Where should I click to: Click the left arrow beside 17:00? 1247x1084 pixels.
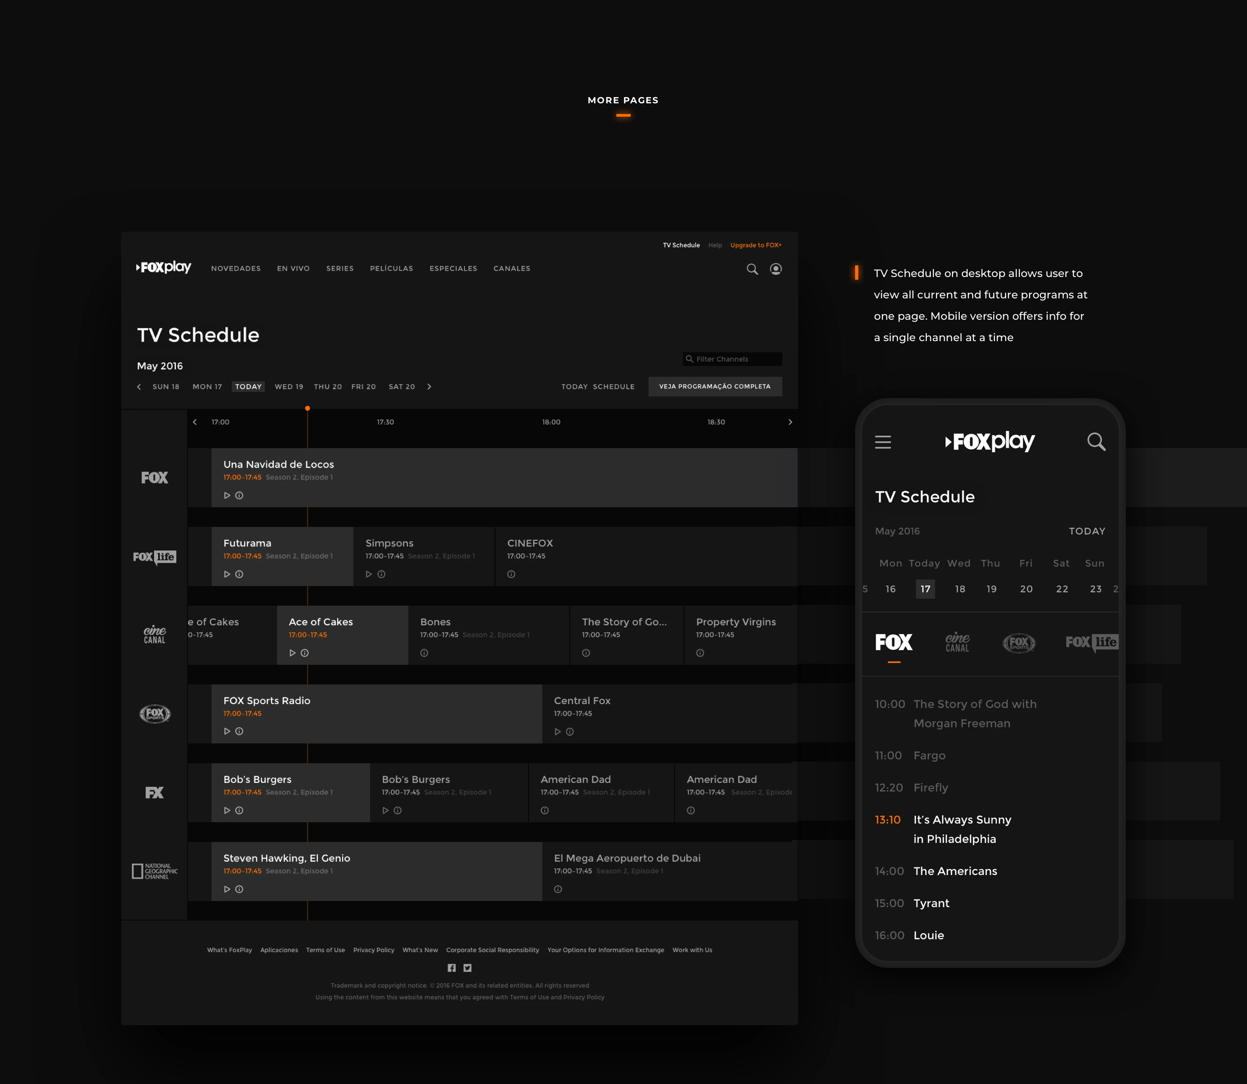[195, 422]
